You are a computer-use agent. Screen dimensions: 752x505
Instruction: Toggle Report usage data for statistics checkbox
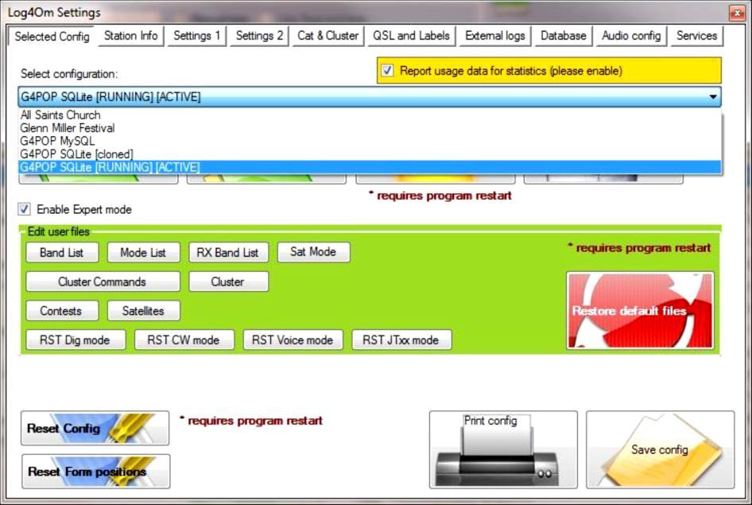[387, 71]
